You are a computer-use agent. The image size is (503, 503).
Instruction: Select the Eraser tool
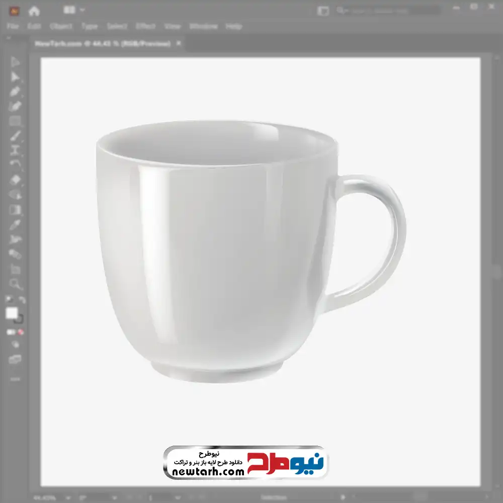click(x=15, y=180)
